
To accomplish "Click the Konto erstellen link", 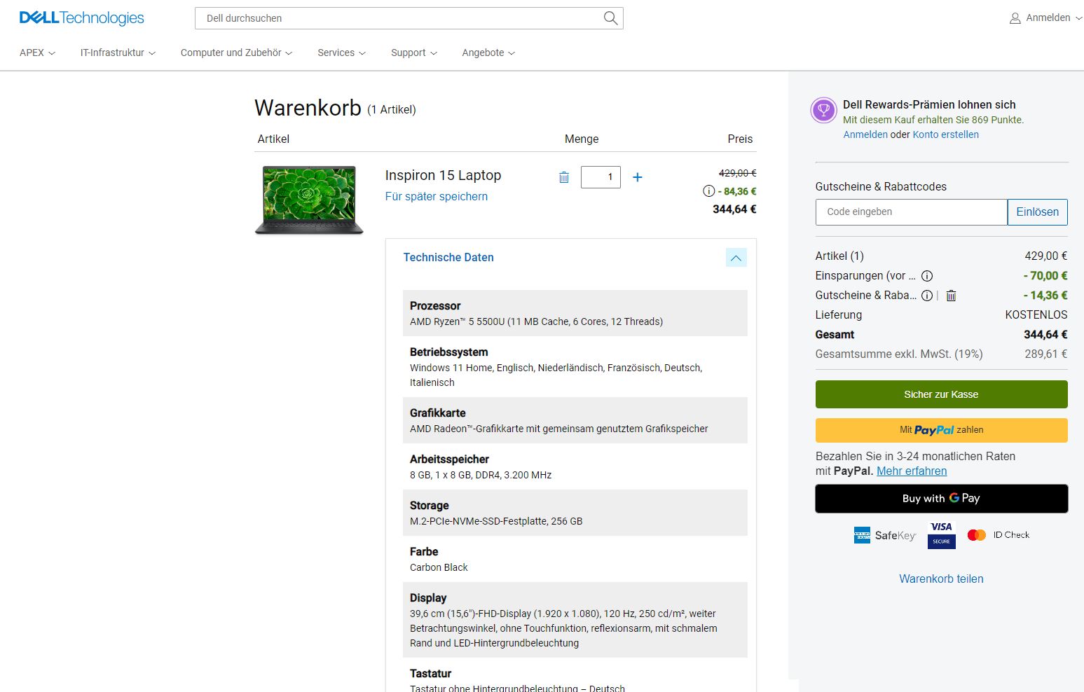I will 946,134.
